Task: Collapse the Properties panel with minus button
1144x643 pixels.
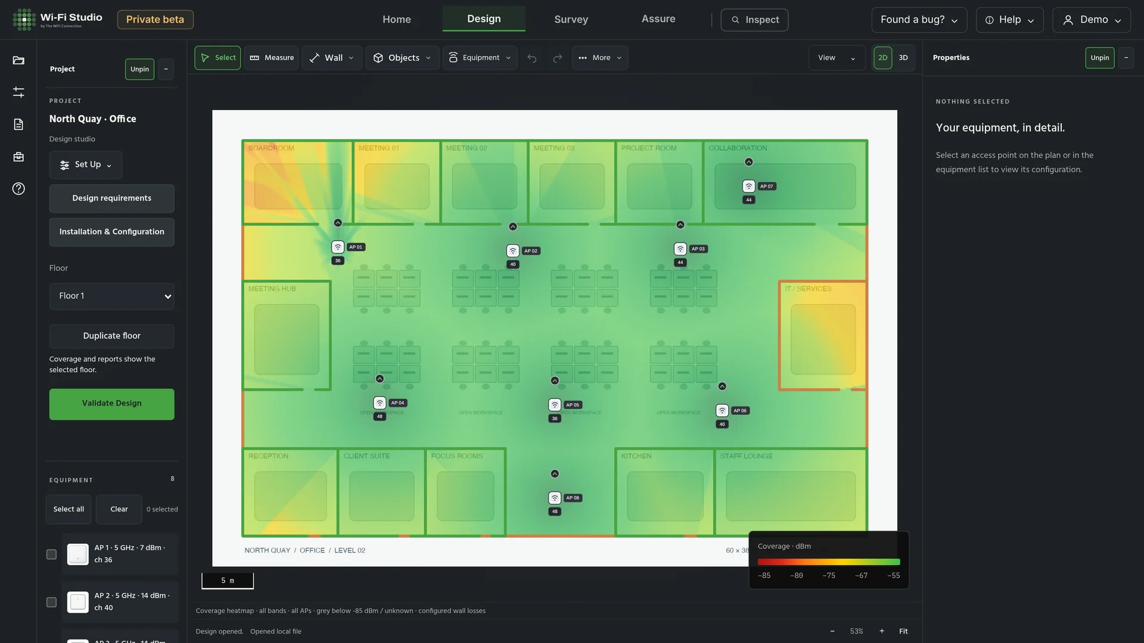Action: coord(1126,58)
